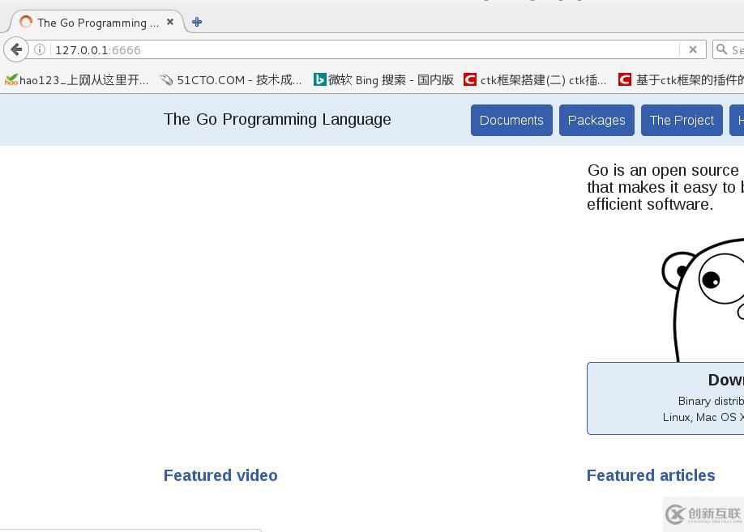Open site information icon in address bar

tap(40, 49)
